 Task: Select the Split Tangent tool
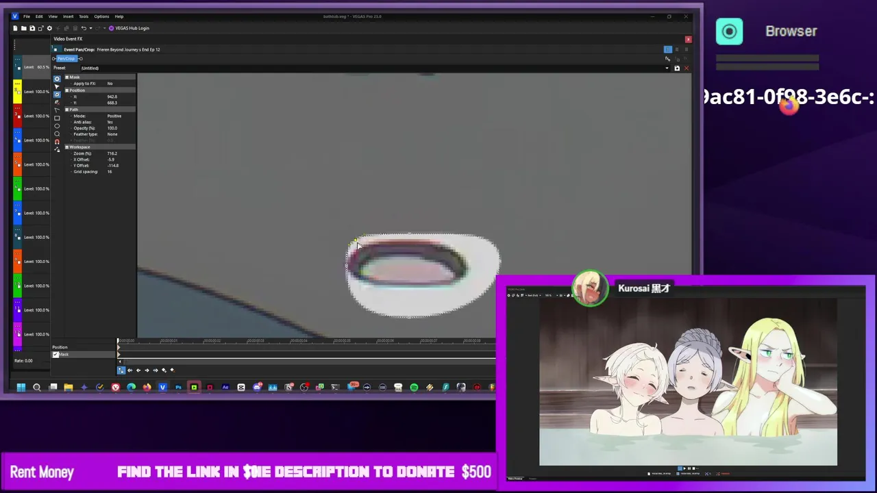coord(57,110)
